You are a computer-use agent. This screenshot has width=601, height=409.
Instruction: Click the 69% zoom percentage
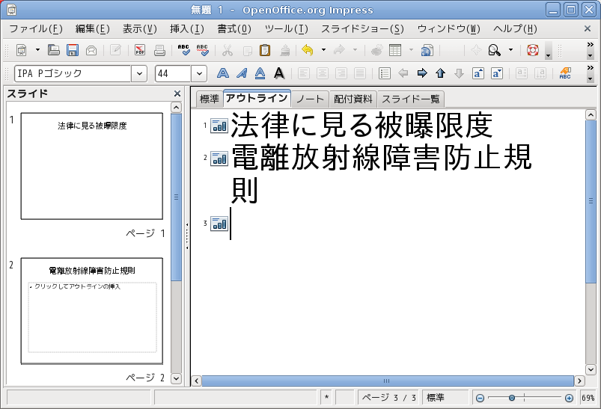coord(588,398)
